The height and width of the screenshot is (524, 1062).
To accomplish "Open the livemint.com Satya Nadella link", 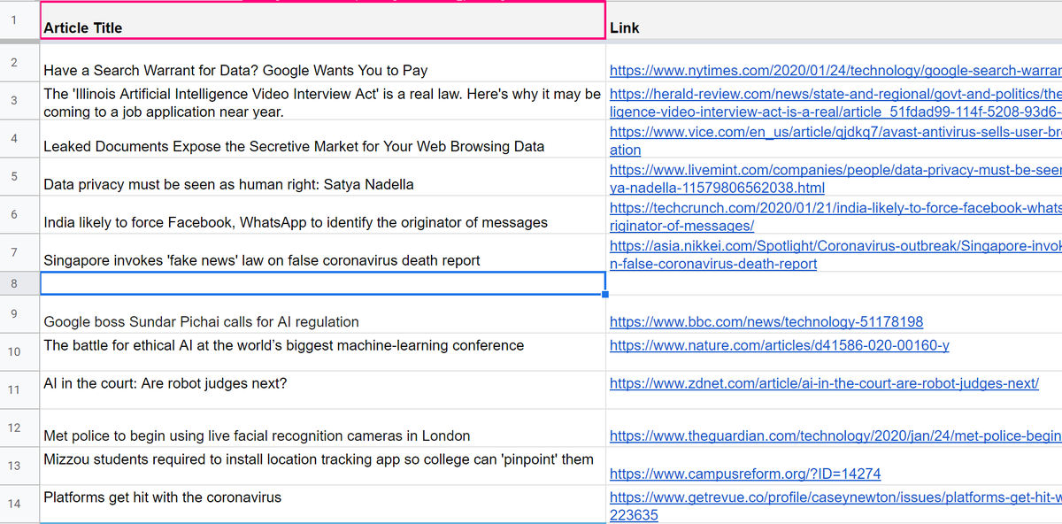I will [x=832, y=175].
